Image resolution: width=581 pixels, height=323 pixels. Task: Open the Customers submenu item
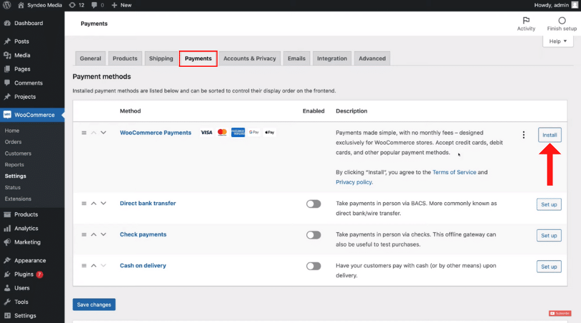pyautogui.click(x=18, y=153)
